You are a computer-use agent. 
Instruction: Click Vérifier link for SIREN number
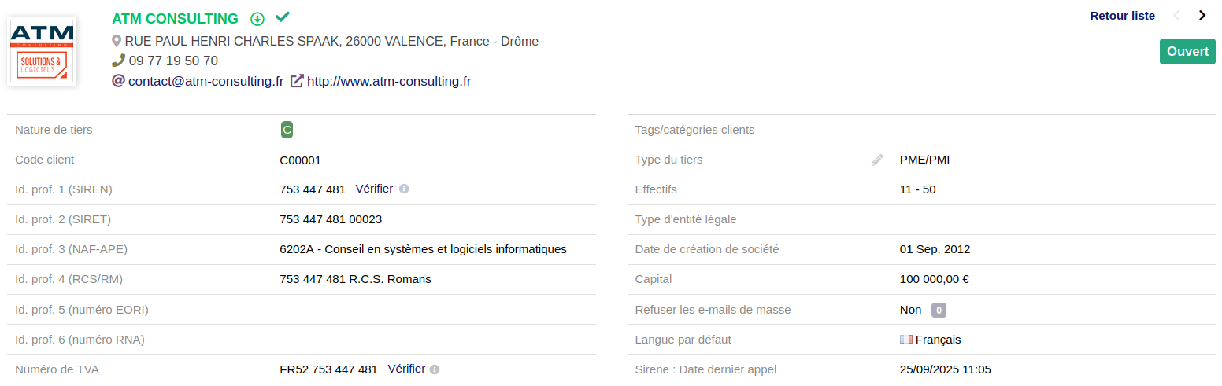tap(374, 189)
